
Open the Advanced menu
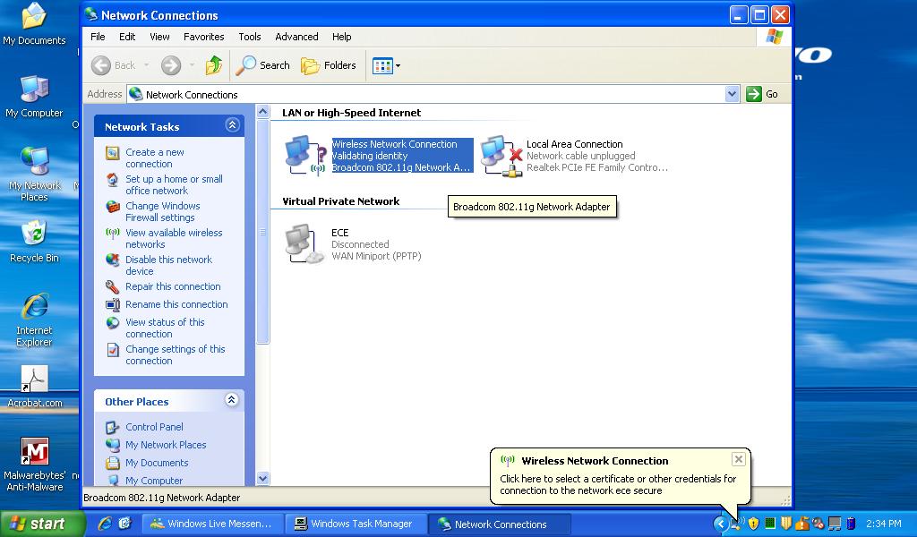click(x=296, y=37)
